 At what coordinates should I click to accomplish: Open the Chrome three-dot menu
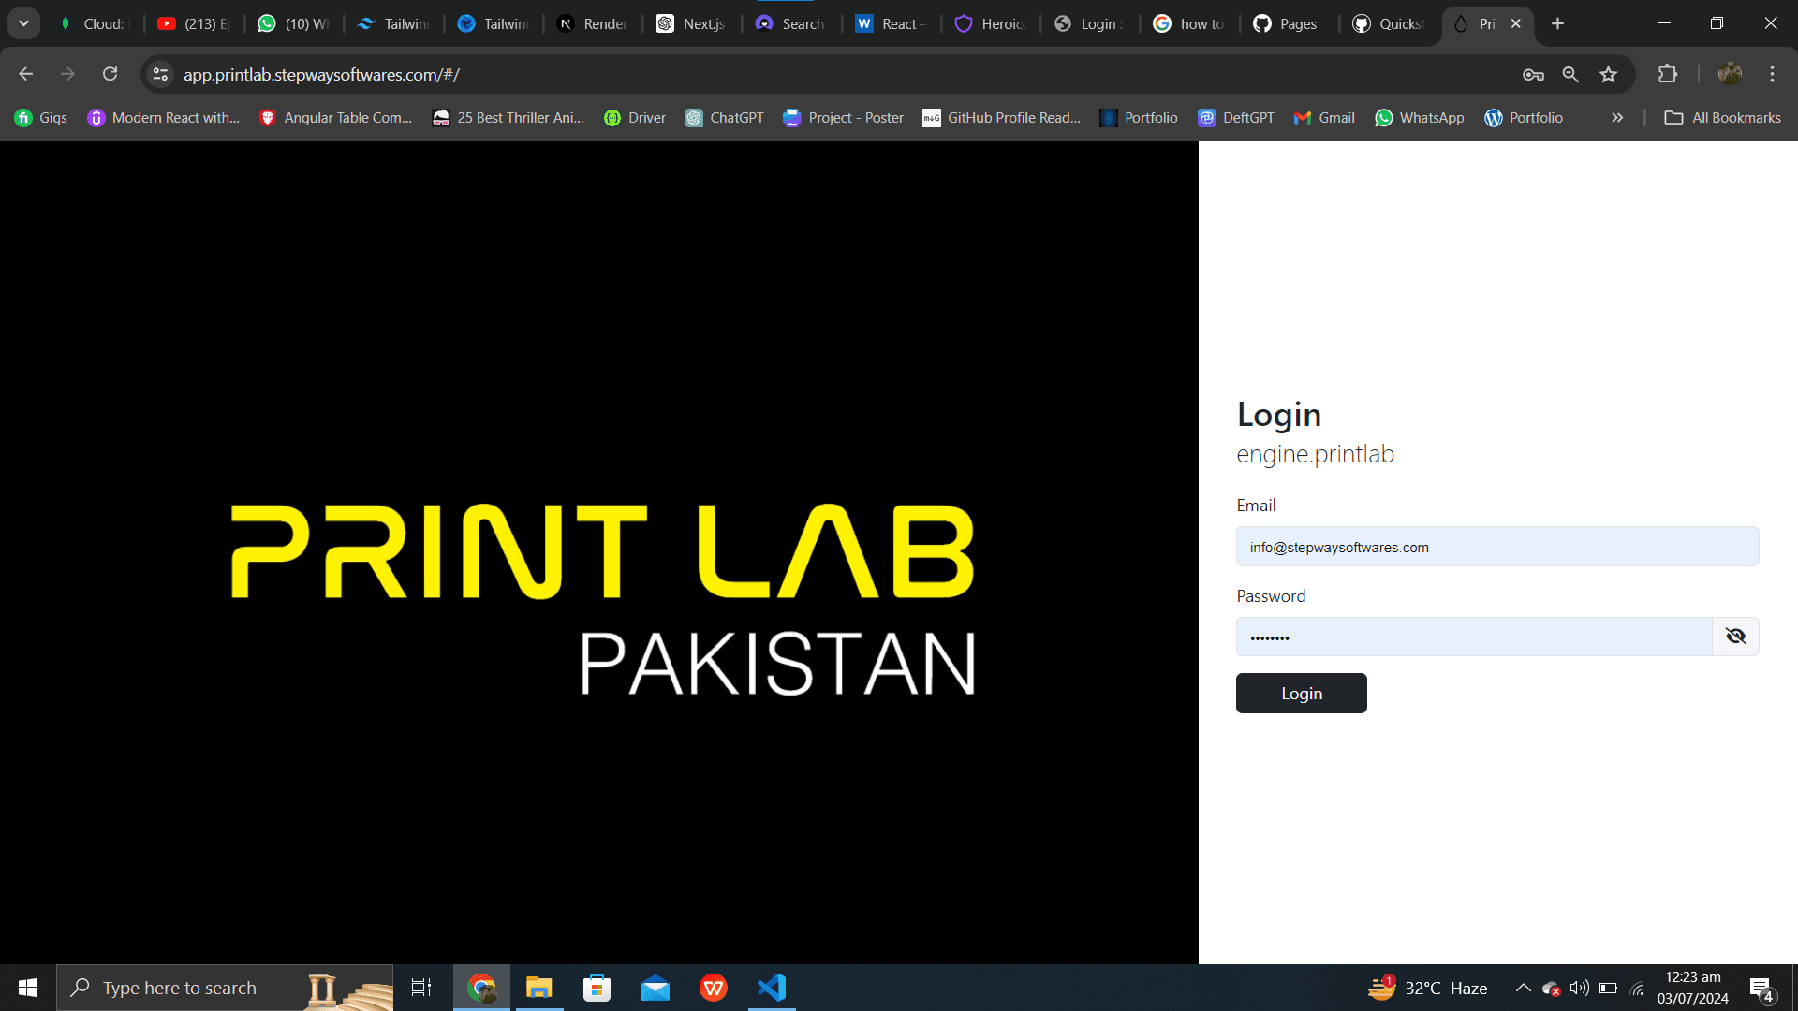coord(1772,74)
